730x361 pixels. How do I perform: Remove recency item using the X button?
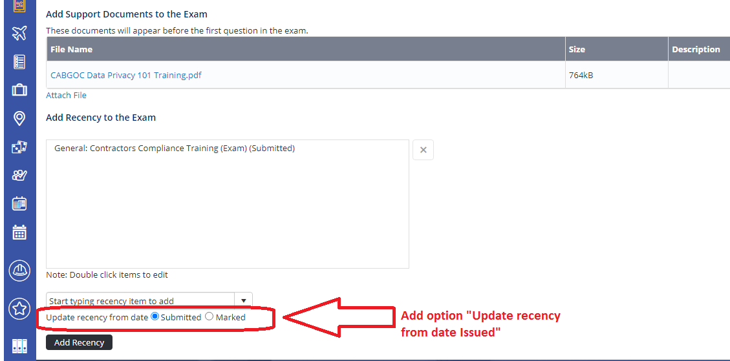[423, 150]
